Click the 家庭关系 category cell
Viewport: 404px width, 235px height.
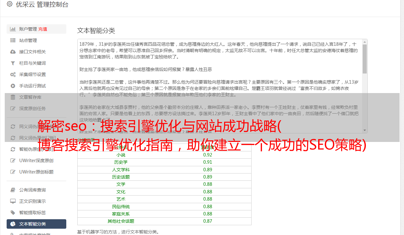[121, 214]
